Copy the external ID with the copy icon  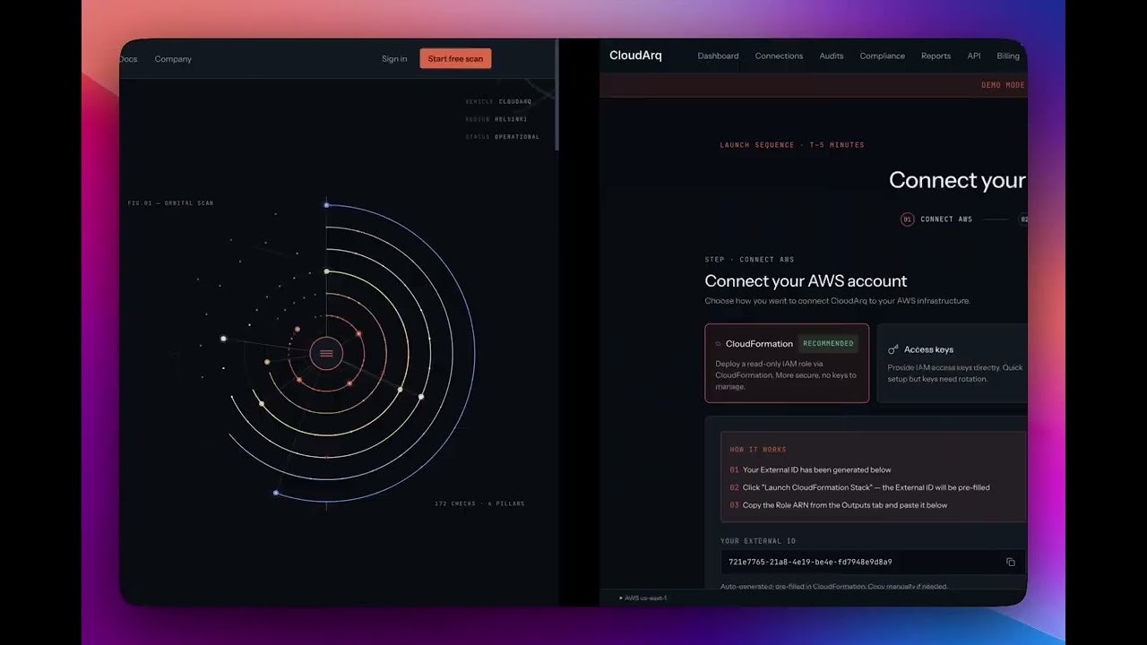pos(1011,563)
